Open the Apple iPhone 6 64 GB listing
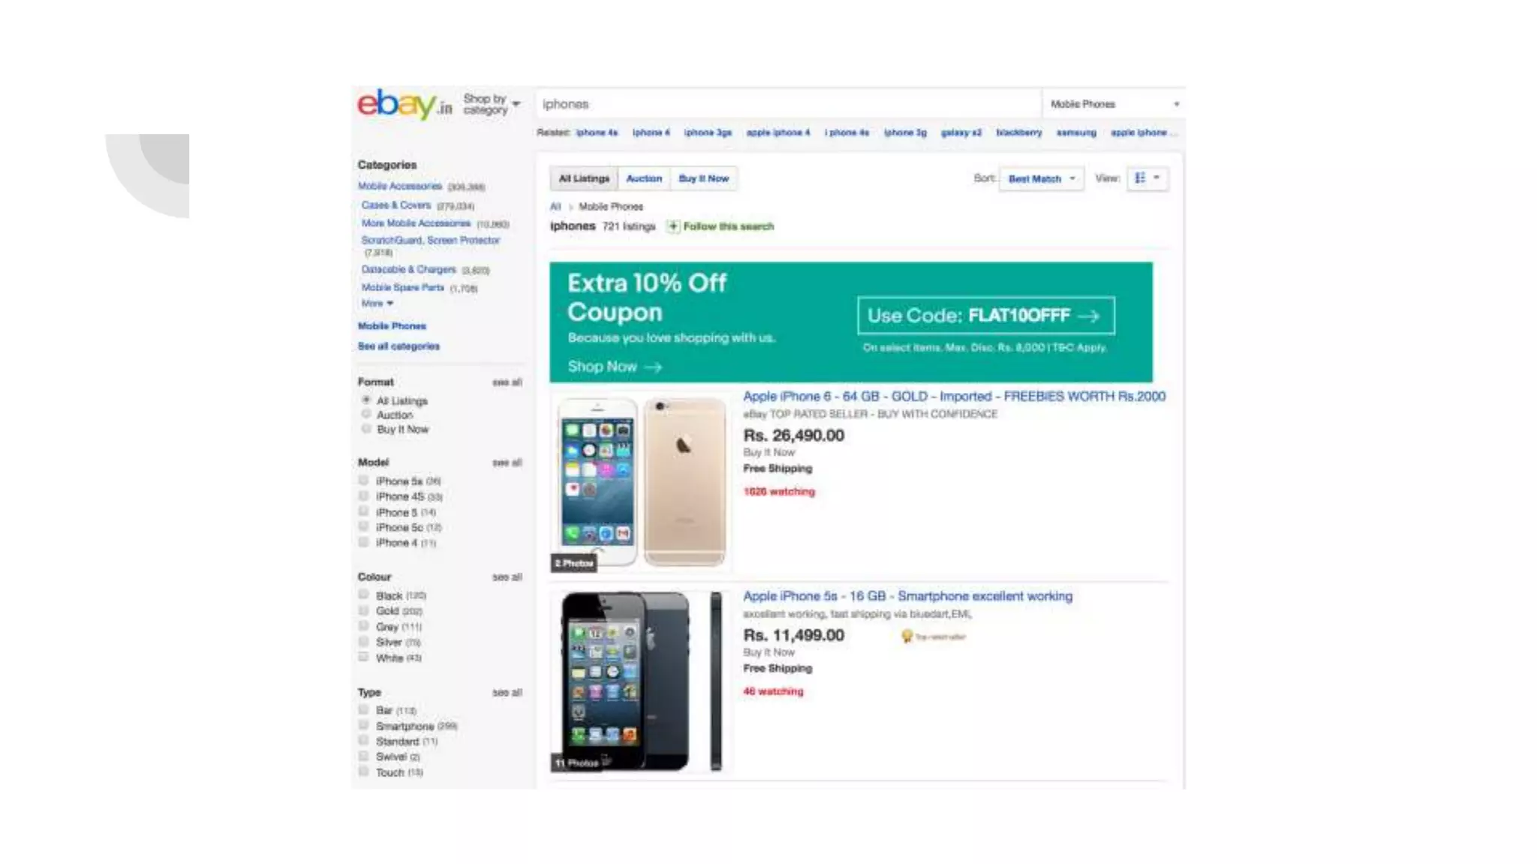Viewport: 1537px width, 864px height. (954, 397)
